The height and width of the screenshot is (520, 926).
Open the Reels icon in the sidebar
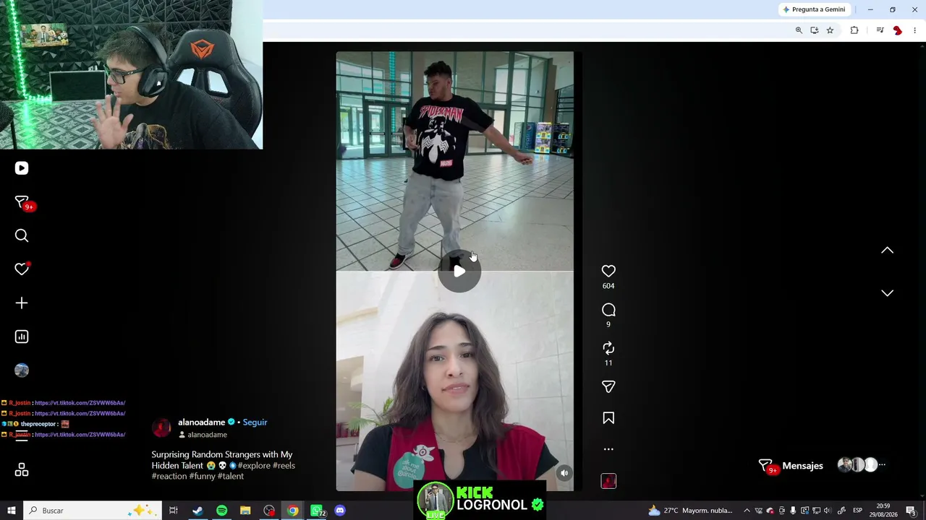[22, 168]
